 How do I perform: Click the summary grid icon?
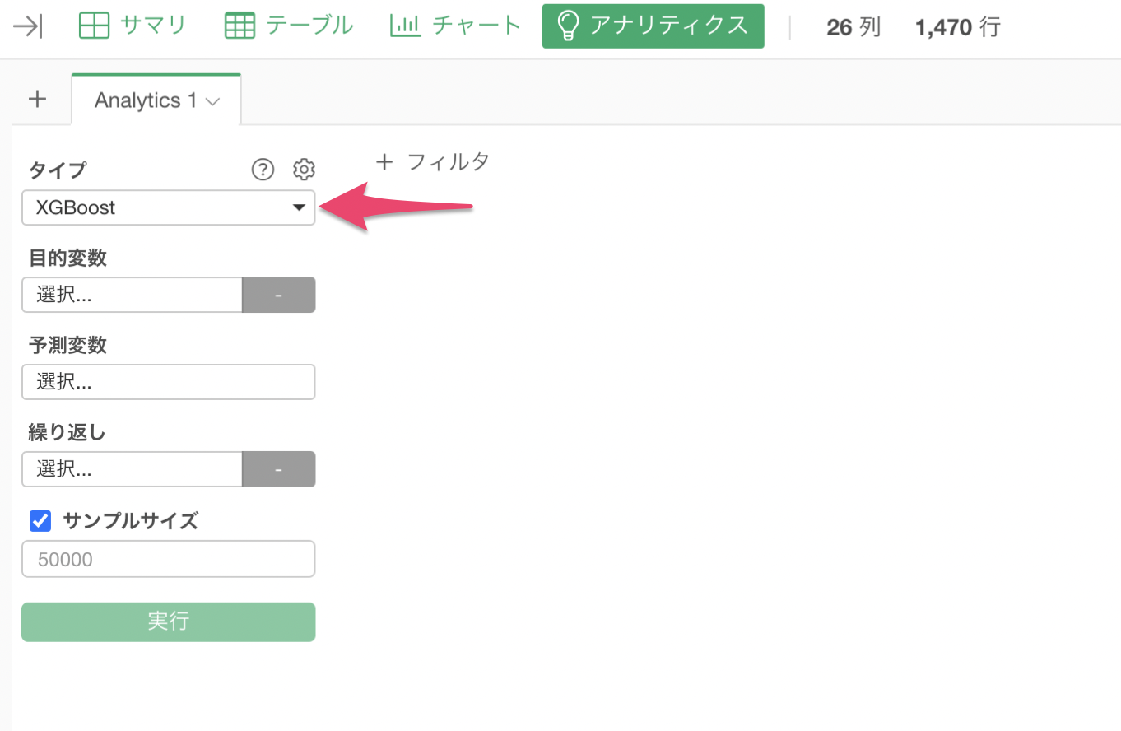tap(94, 26)
